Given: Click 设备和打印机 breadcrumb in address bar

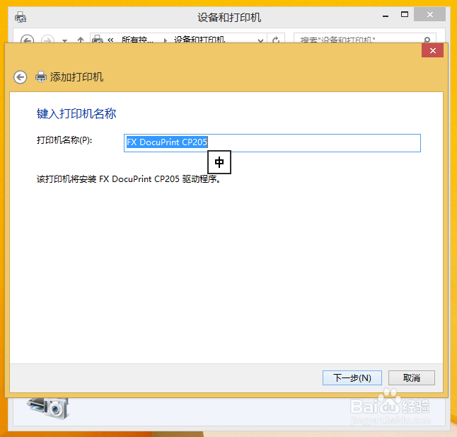Looking at the screenshot, I should [x=199, y=40].
